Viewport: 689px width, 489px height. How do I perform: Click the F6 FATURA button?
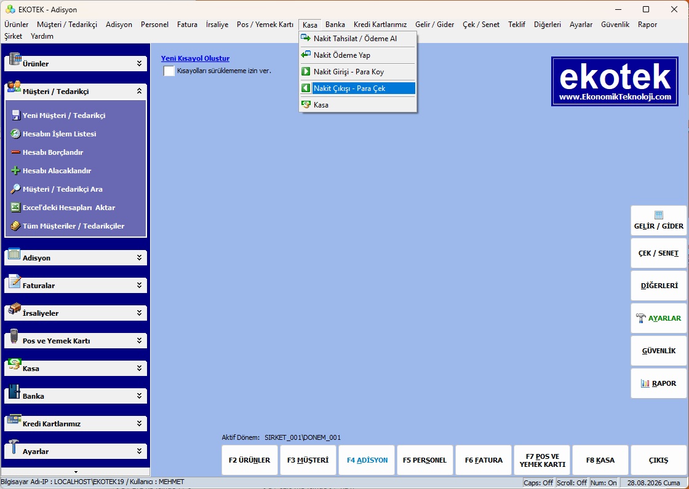click(484, 460)
